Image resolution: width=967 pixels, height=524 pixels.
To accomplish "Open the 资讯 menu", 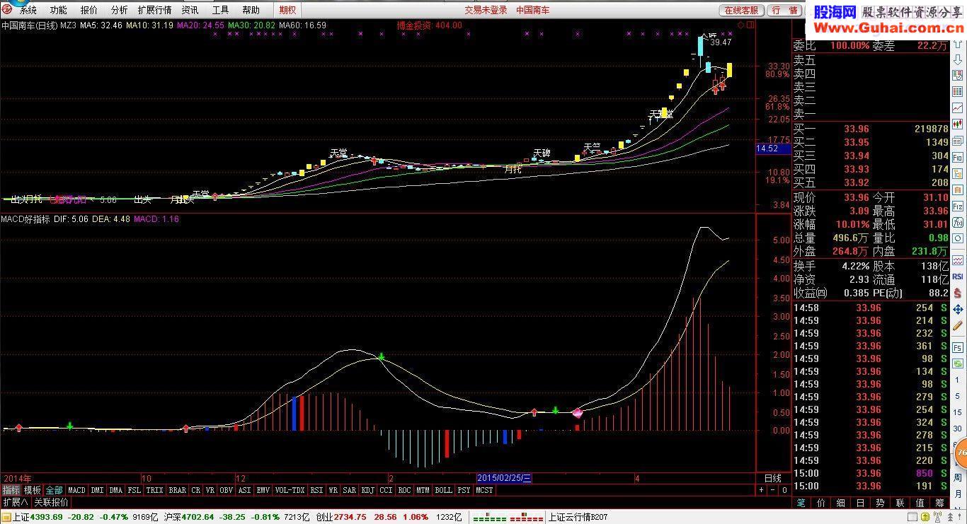I will (x=190, y=10).
